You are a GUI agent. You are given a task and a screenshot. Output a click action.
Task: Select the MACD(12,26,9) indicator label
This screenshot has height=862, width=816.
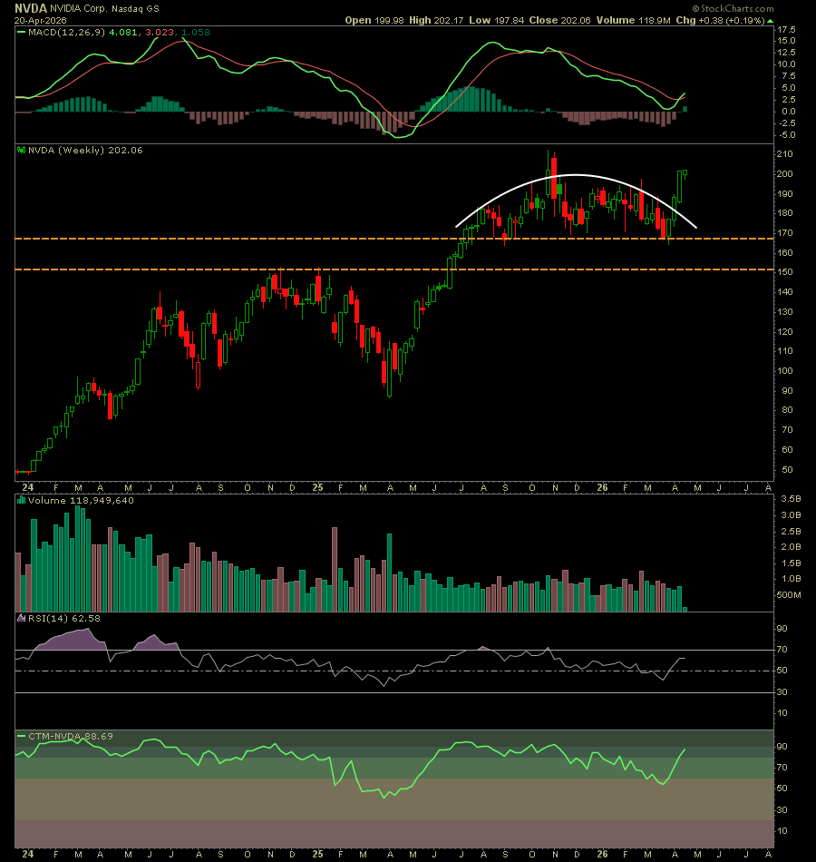coord(66,33)
